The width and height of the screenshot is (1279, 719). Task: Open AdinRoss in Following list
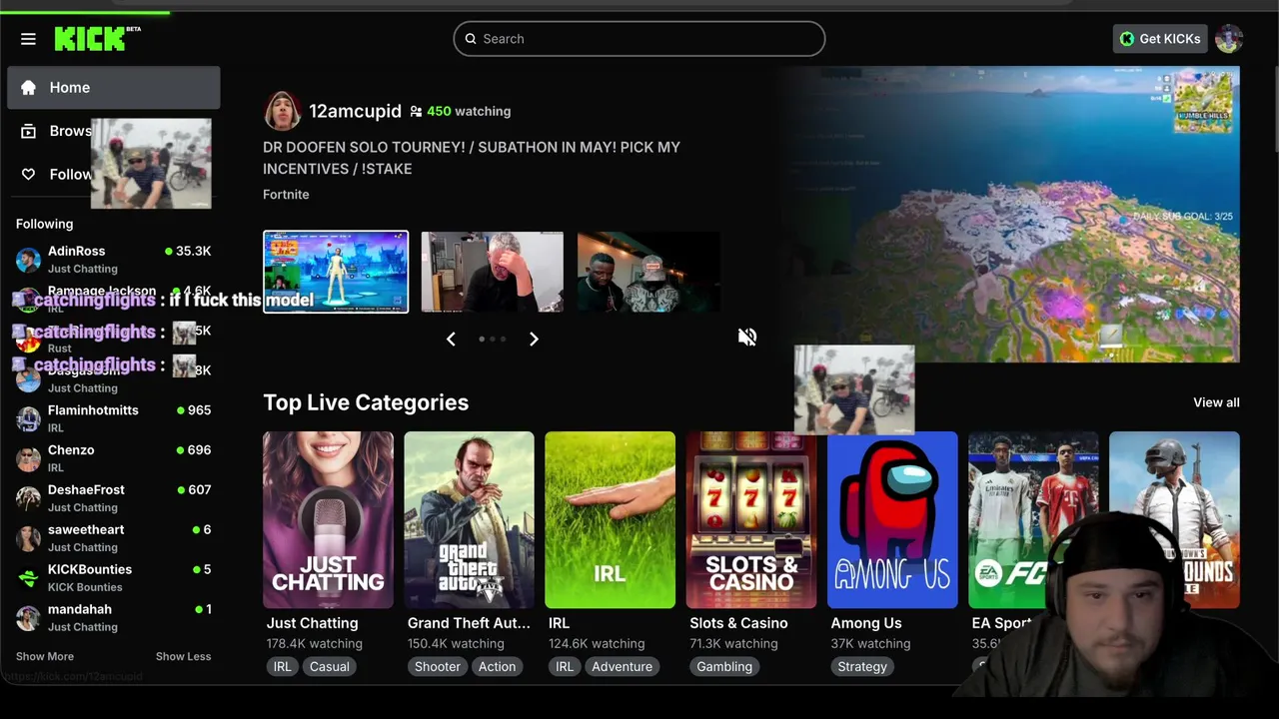114,260
